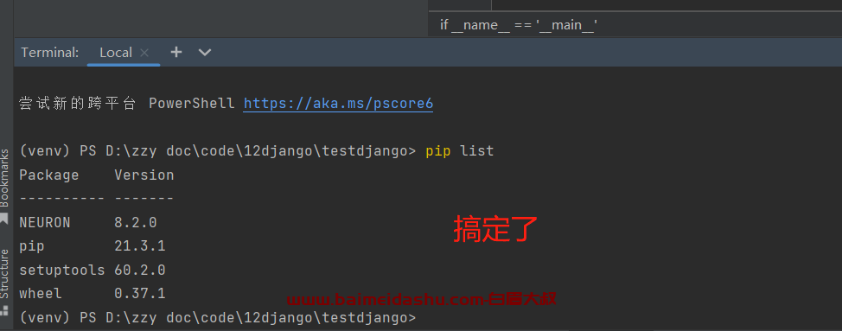
Task: Switch to the Local terminal tab
Action: coord(116,53)
